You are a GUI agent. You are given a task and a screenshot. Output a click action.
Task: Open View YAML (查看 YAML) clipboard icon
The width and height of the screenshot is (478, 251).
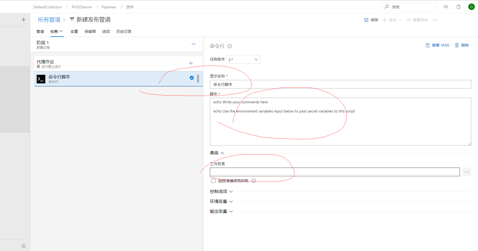(428, 45)
